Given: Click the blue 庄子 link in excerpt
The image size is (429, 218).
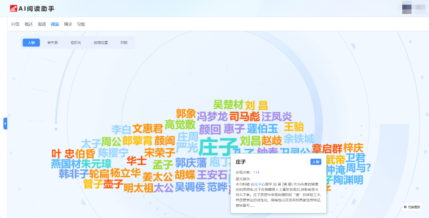Looking at the screenshot, I should pos(258,184).
